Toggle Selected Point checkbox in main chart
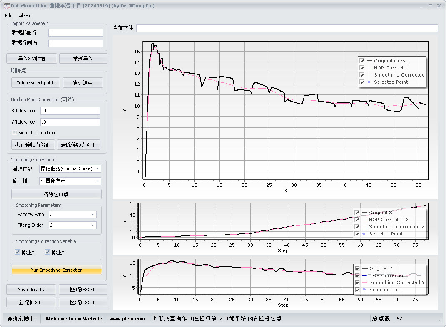 362,82
